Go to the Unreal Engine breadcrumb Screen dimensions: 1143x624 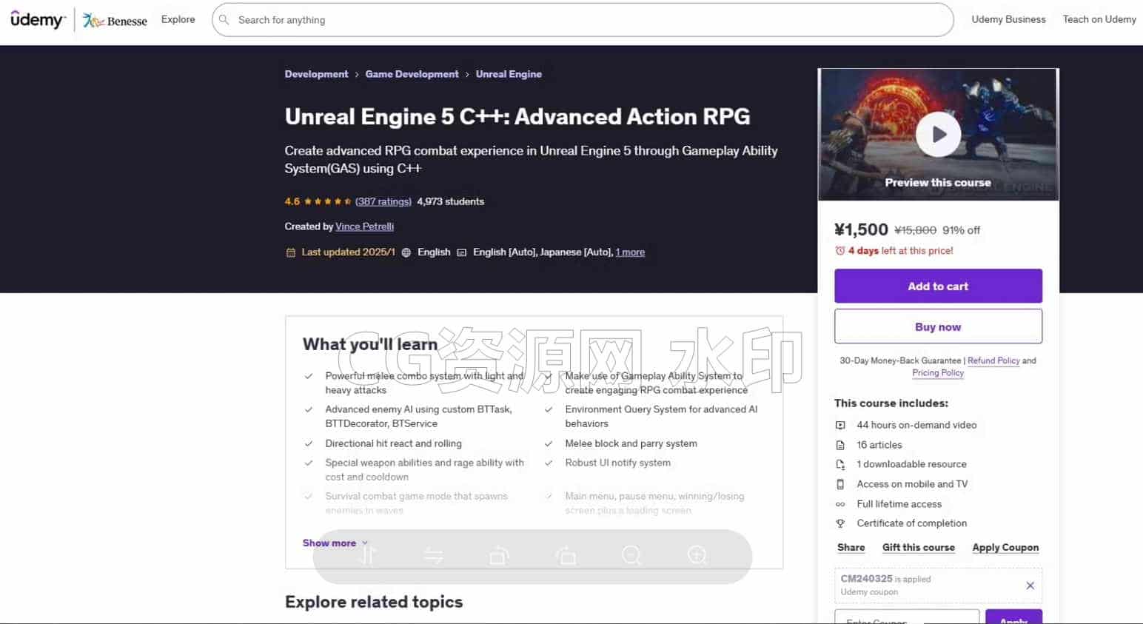pos(509,74)
